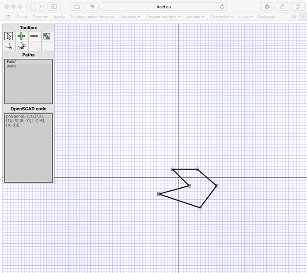Open the Safari share button
This screenshot has height=273, width=307.
pyautogui.click(x=283, y=7)
